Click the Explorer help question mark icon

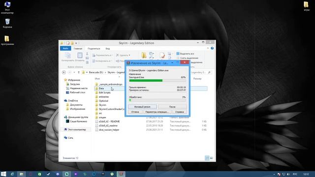click(212, 48)
